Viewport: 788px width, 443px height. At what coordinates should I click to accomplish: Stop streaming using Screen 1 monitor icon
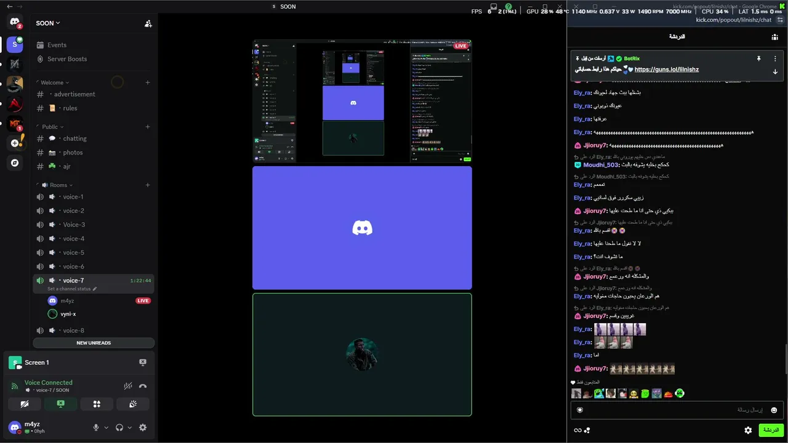143,362
